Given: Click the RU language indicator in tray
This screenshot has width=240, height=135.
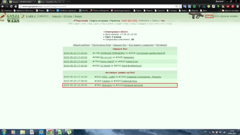Looking at the screenshot, I should (x=205, y=132).
